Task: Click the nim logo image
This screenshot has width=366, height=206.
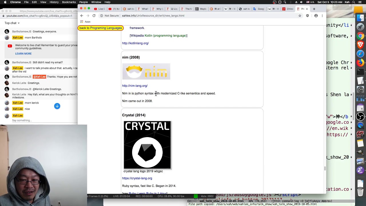Action: [146, 72]
